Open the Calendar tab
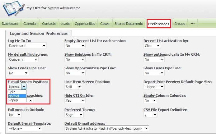 30,24
